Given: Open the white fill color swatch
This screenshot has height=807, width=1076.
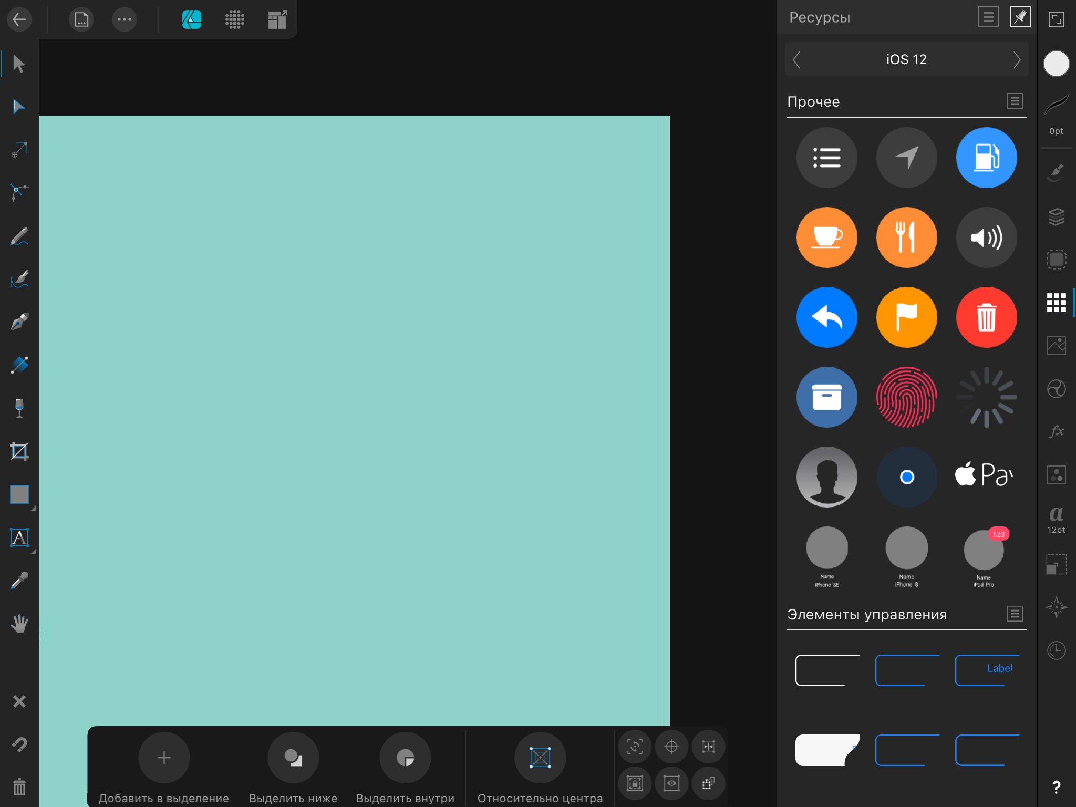Looking at the screenshot, I should click(1056, 64).
